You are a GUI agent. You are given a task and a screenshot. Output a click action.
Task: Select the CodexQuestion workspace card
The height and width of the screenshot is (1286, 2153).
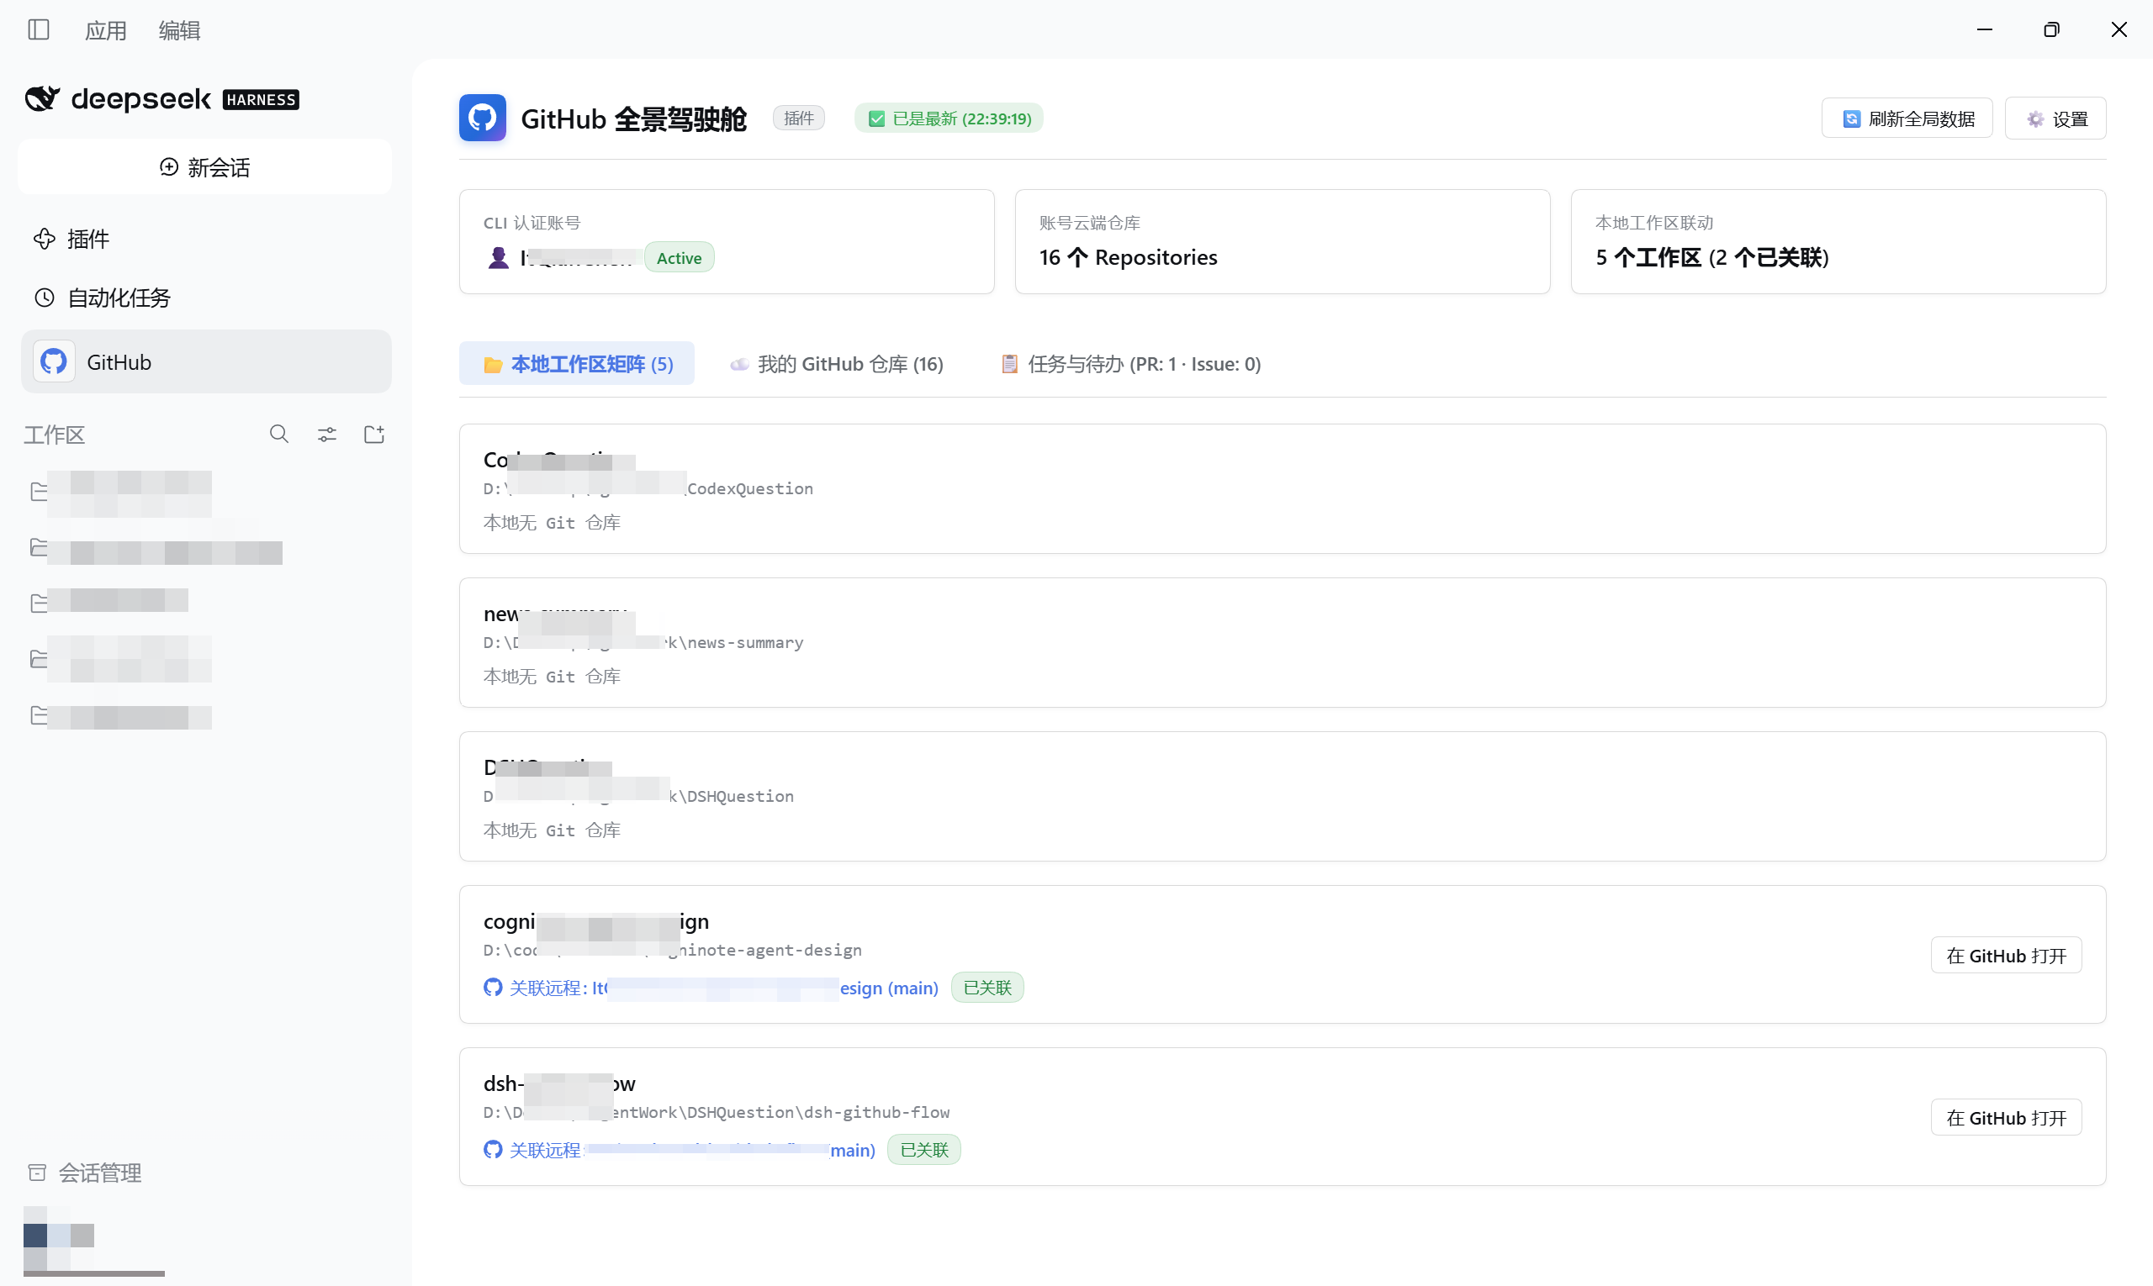click(x=1283, y=488)
